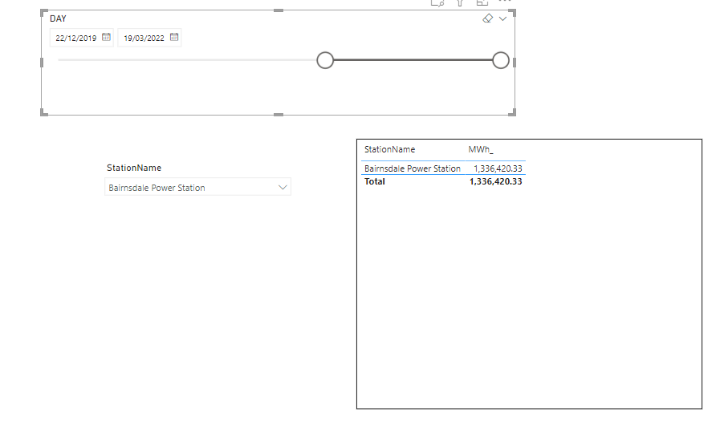This screenshot has width=720, height=426.
Task: Open focus mode icon above the slicer
Action: click(x=482, y=2)
